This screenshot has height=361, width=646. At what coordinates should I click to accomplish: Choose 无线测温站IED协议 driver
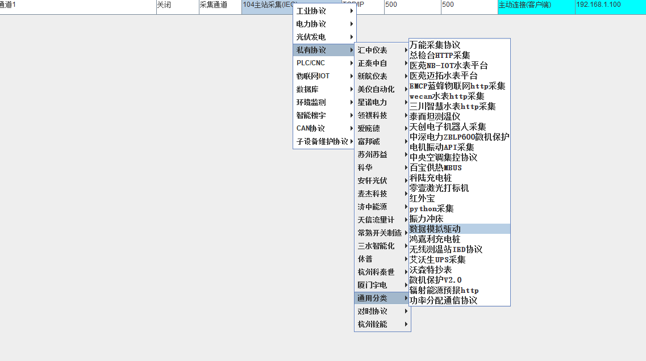(x=460, y=249)
